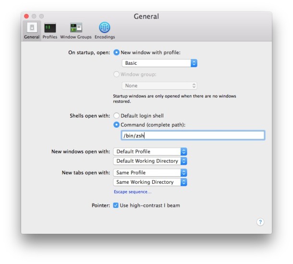Click the Escape sequence link

click(x=133, y=192)
